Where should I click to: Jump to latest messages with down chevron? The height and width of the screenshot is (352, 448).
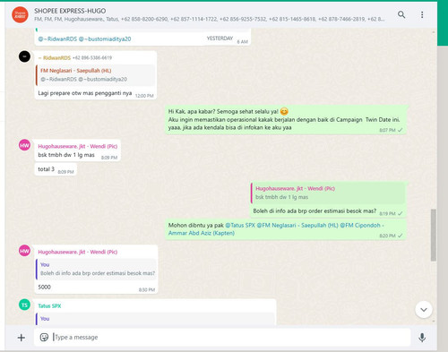[x=424, y=310]
